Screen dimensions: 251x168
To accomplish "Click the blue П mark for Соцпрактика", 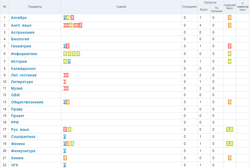I will click(x=65, y=137).
